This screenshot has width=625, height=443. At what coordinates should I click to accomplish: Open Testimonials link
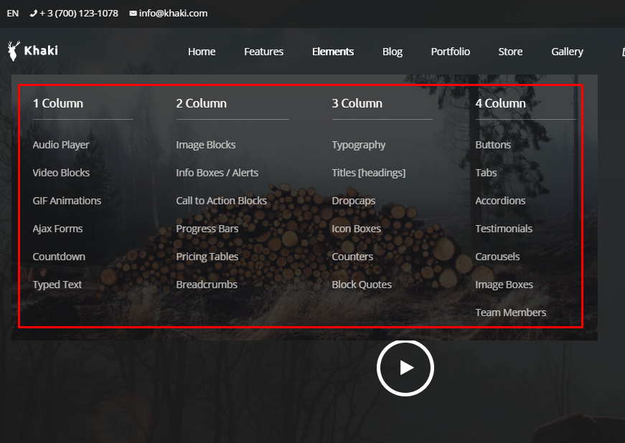504,229
